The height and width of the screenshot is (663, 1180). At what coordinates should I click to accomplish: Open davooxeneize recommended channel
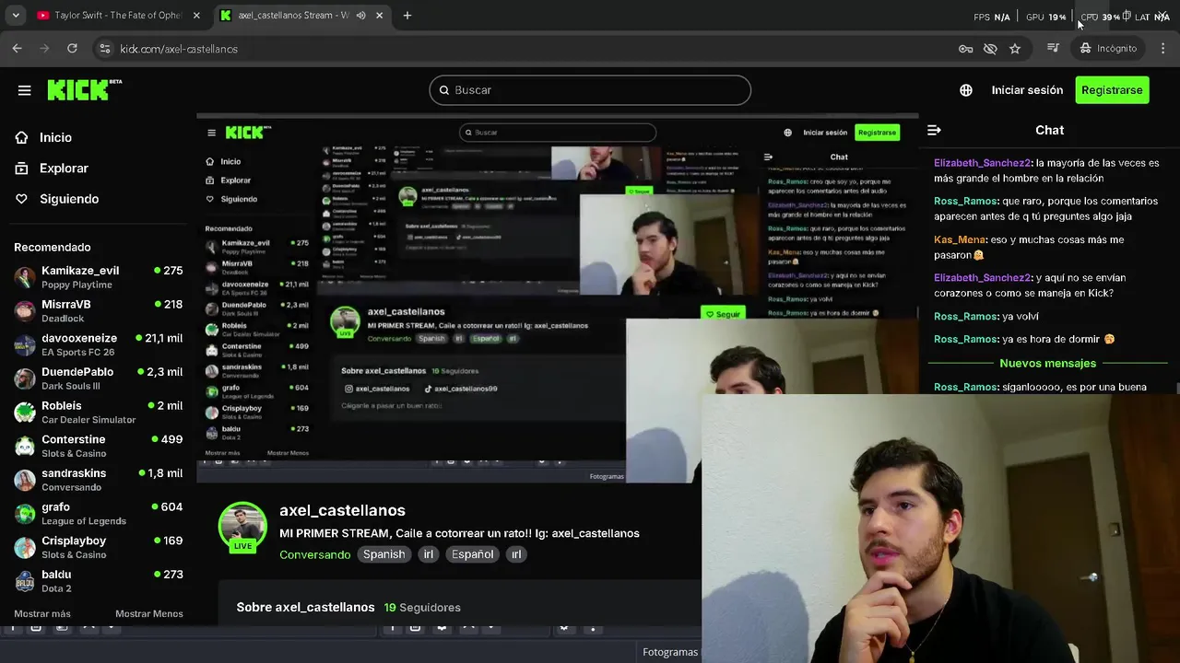point(98,344)
